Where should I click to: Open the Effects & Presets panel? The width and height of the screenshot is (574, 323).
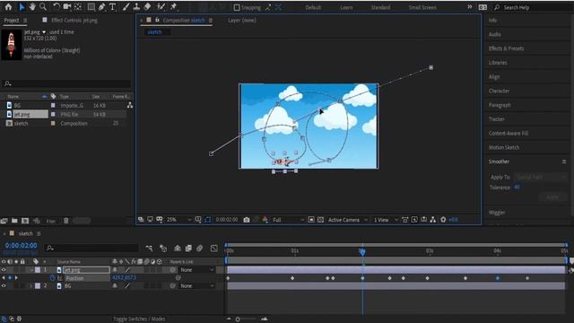[506, 48]
